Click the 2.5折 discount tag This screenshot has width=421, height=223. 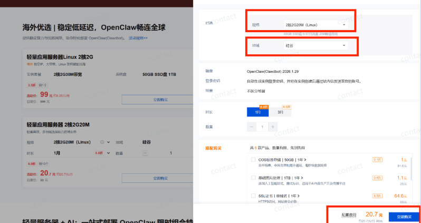[x=32, y=85]
